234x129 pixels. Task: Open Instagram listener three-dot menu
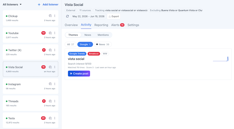[55, 84]
